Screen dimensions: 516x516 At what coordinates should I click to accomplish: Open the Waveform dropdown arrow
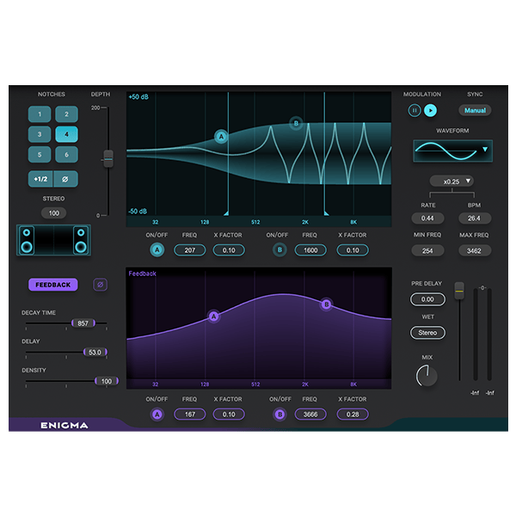(x=485, y=150)
